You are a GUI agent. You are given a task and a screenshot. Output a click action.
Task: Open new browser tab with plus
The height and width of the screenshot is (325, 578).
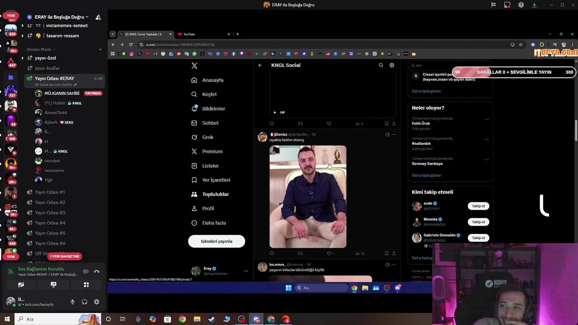click(238, 34)
